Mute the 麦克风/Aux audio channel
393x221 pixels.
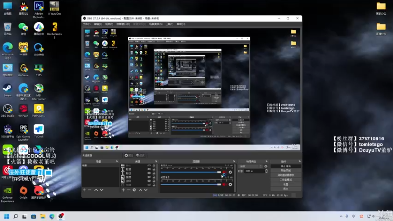(224, 173)
